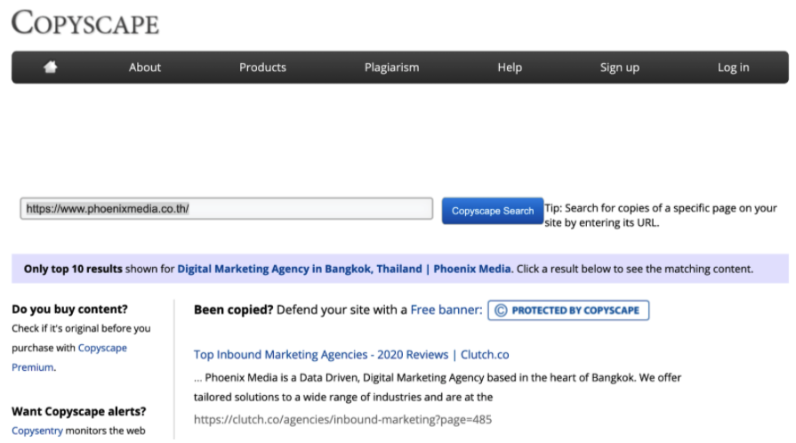Viewport: 796px width, 443px height.
Task: Click the Copyscape logo
Action: (85, 23)
